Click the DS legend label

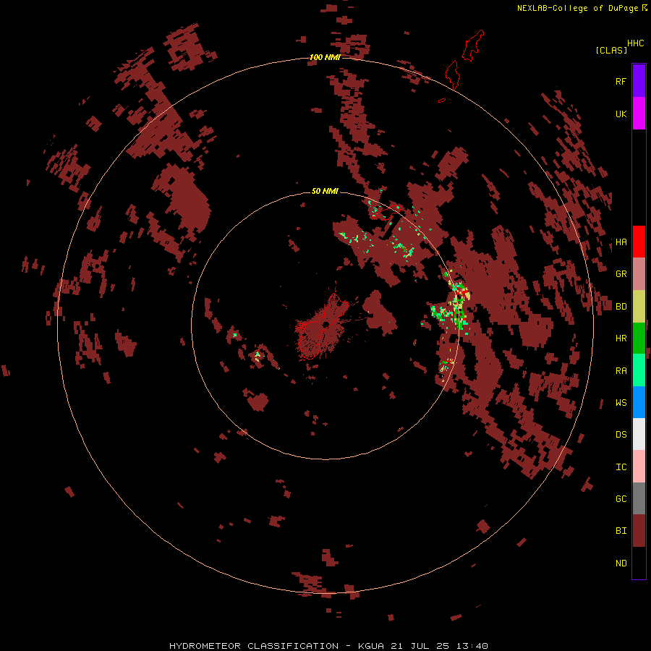point(621,435)
